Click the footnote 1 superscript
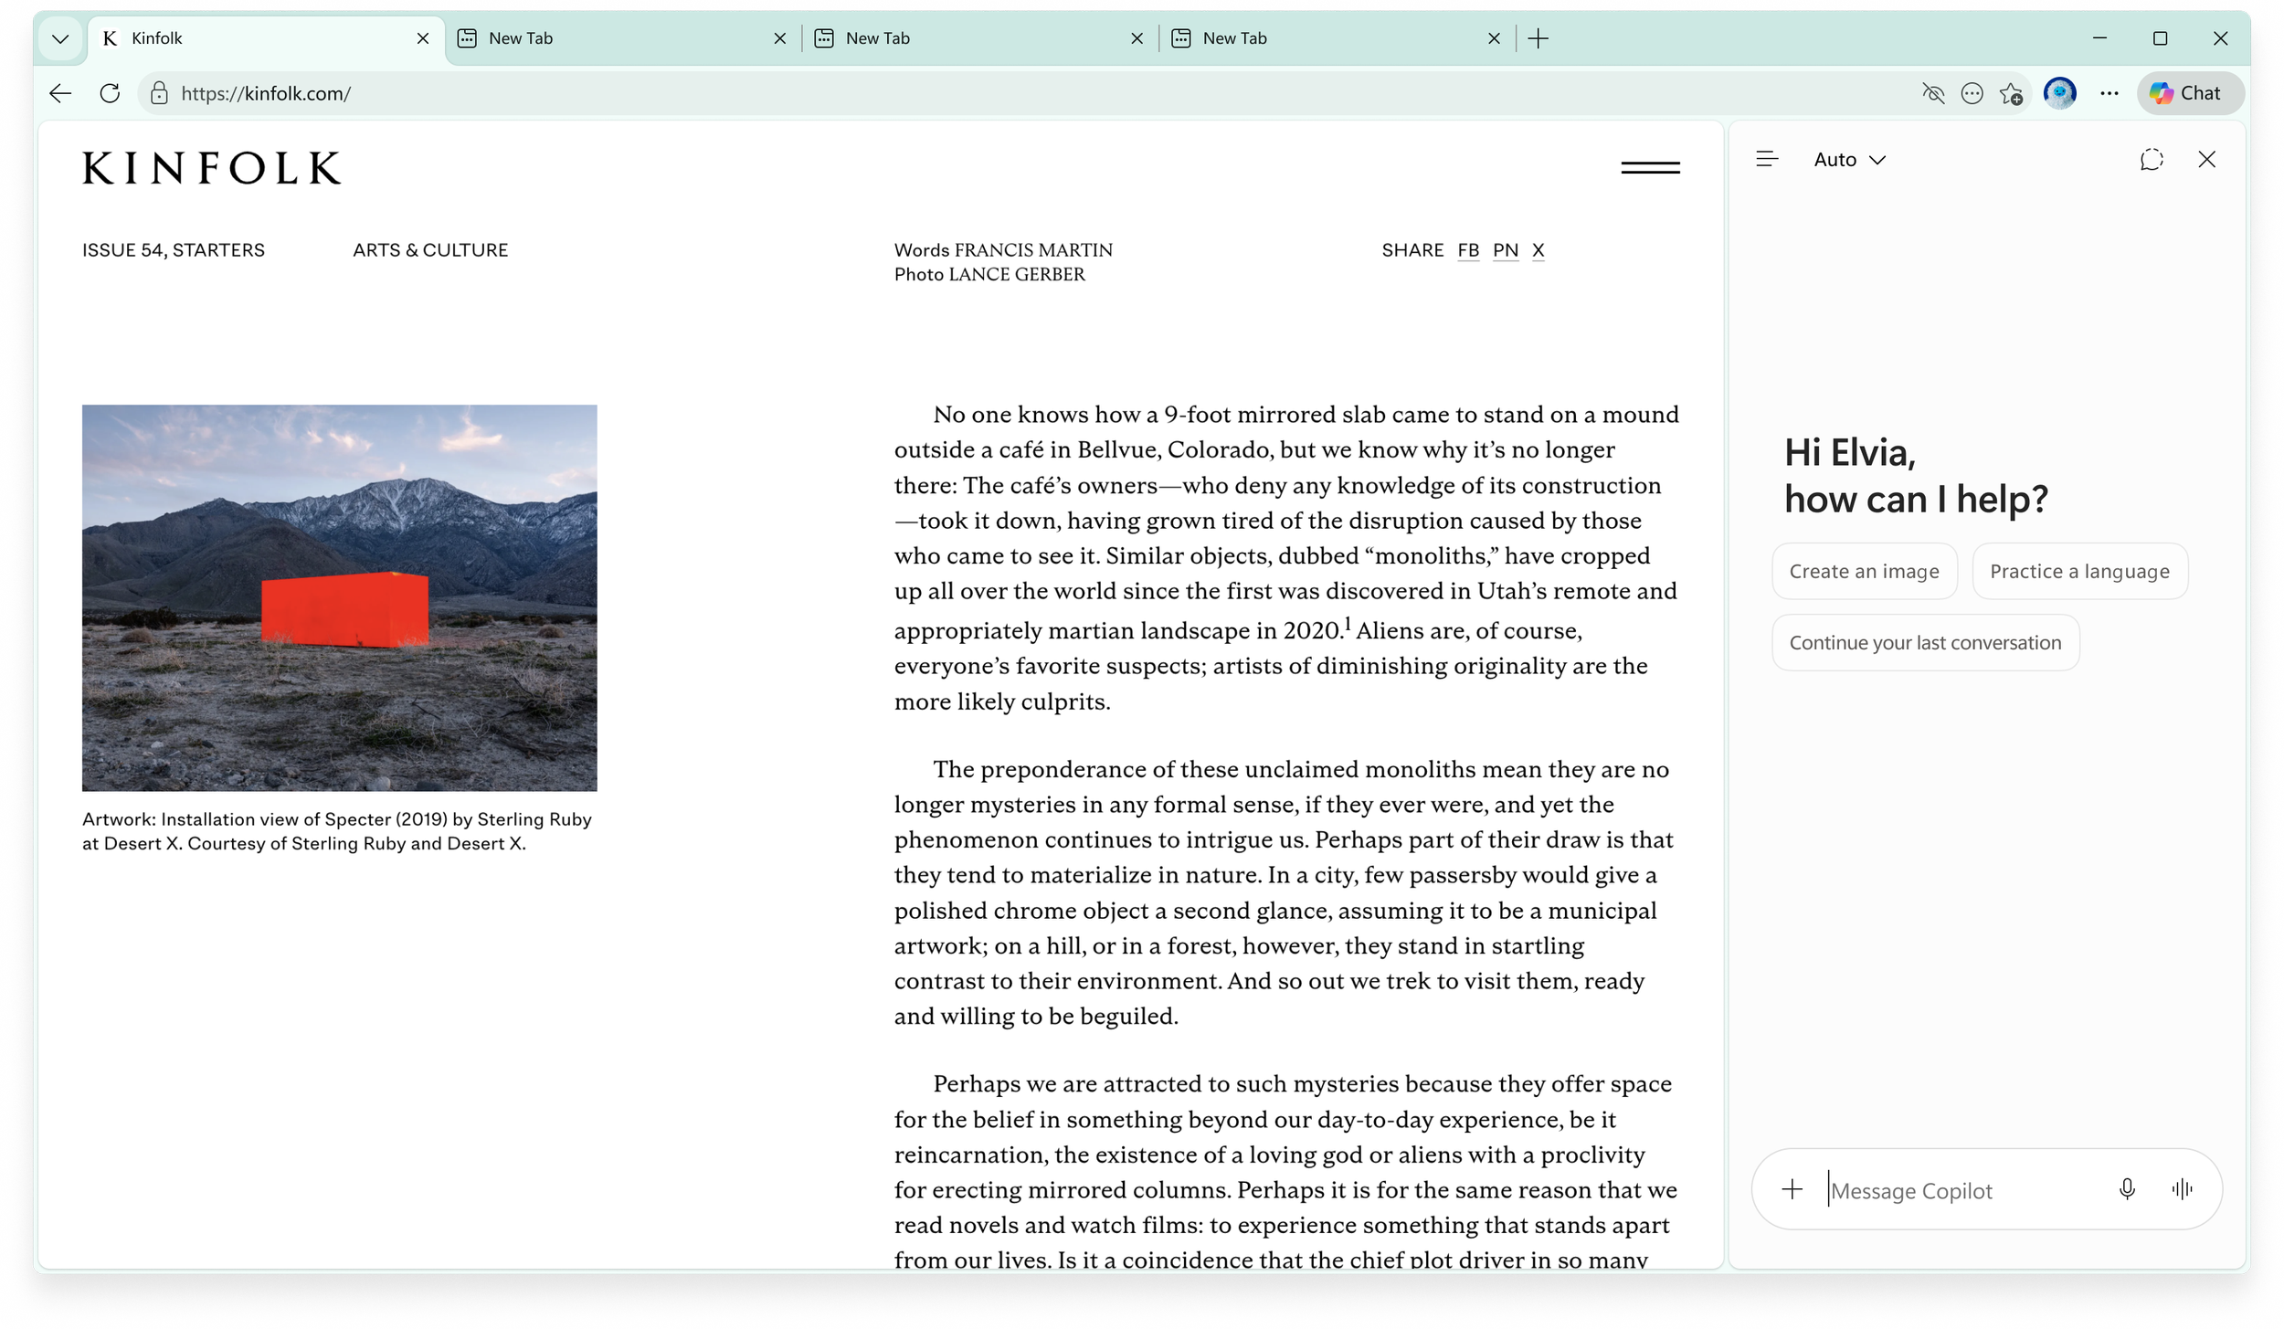 (x=1347, y=623)
